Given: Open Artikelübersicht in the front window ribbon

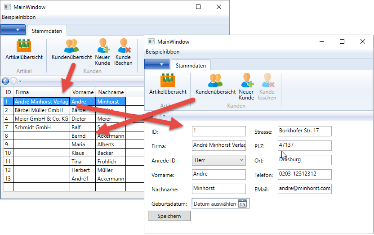Looking at the screenshot, I should click(168, 81).
